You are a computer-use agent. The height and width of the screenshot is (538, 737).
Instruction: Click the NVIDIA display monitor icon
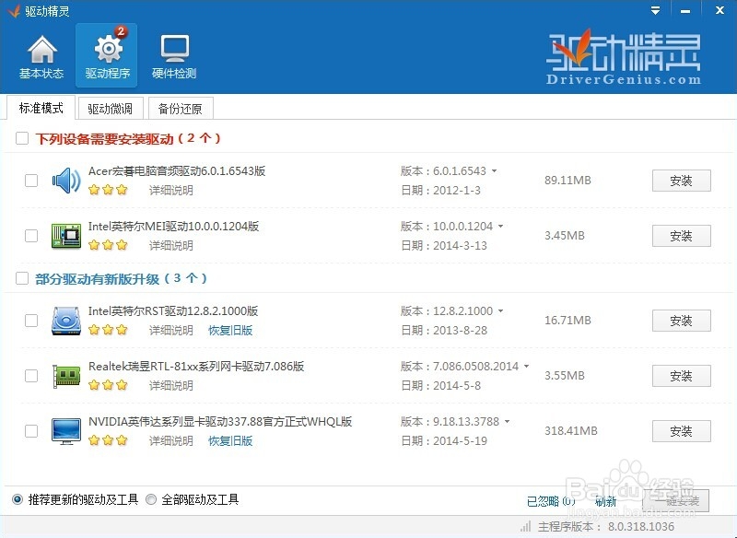click(x=66, y=431)
